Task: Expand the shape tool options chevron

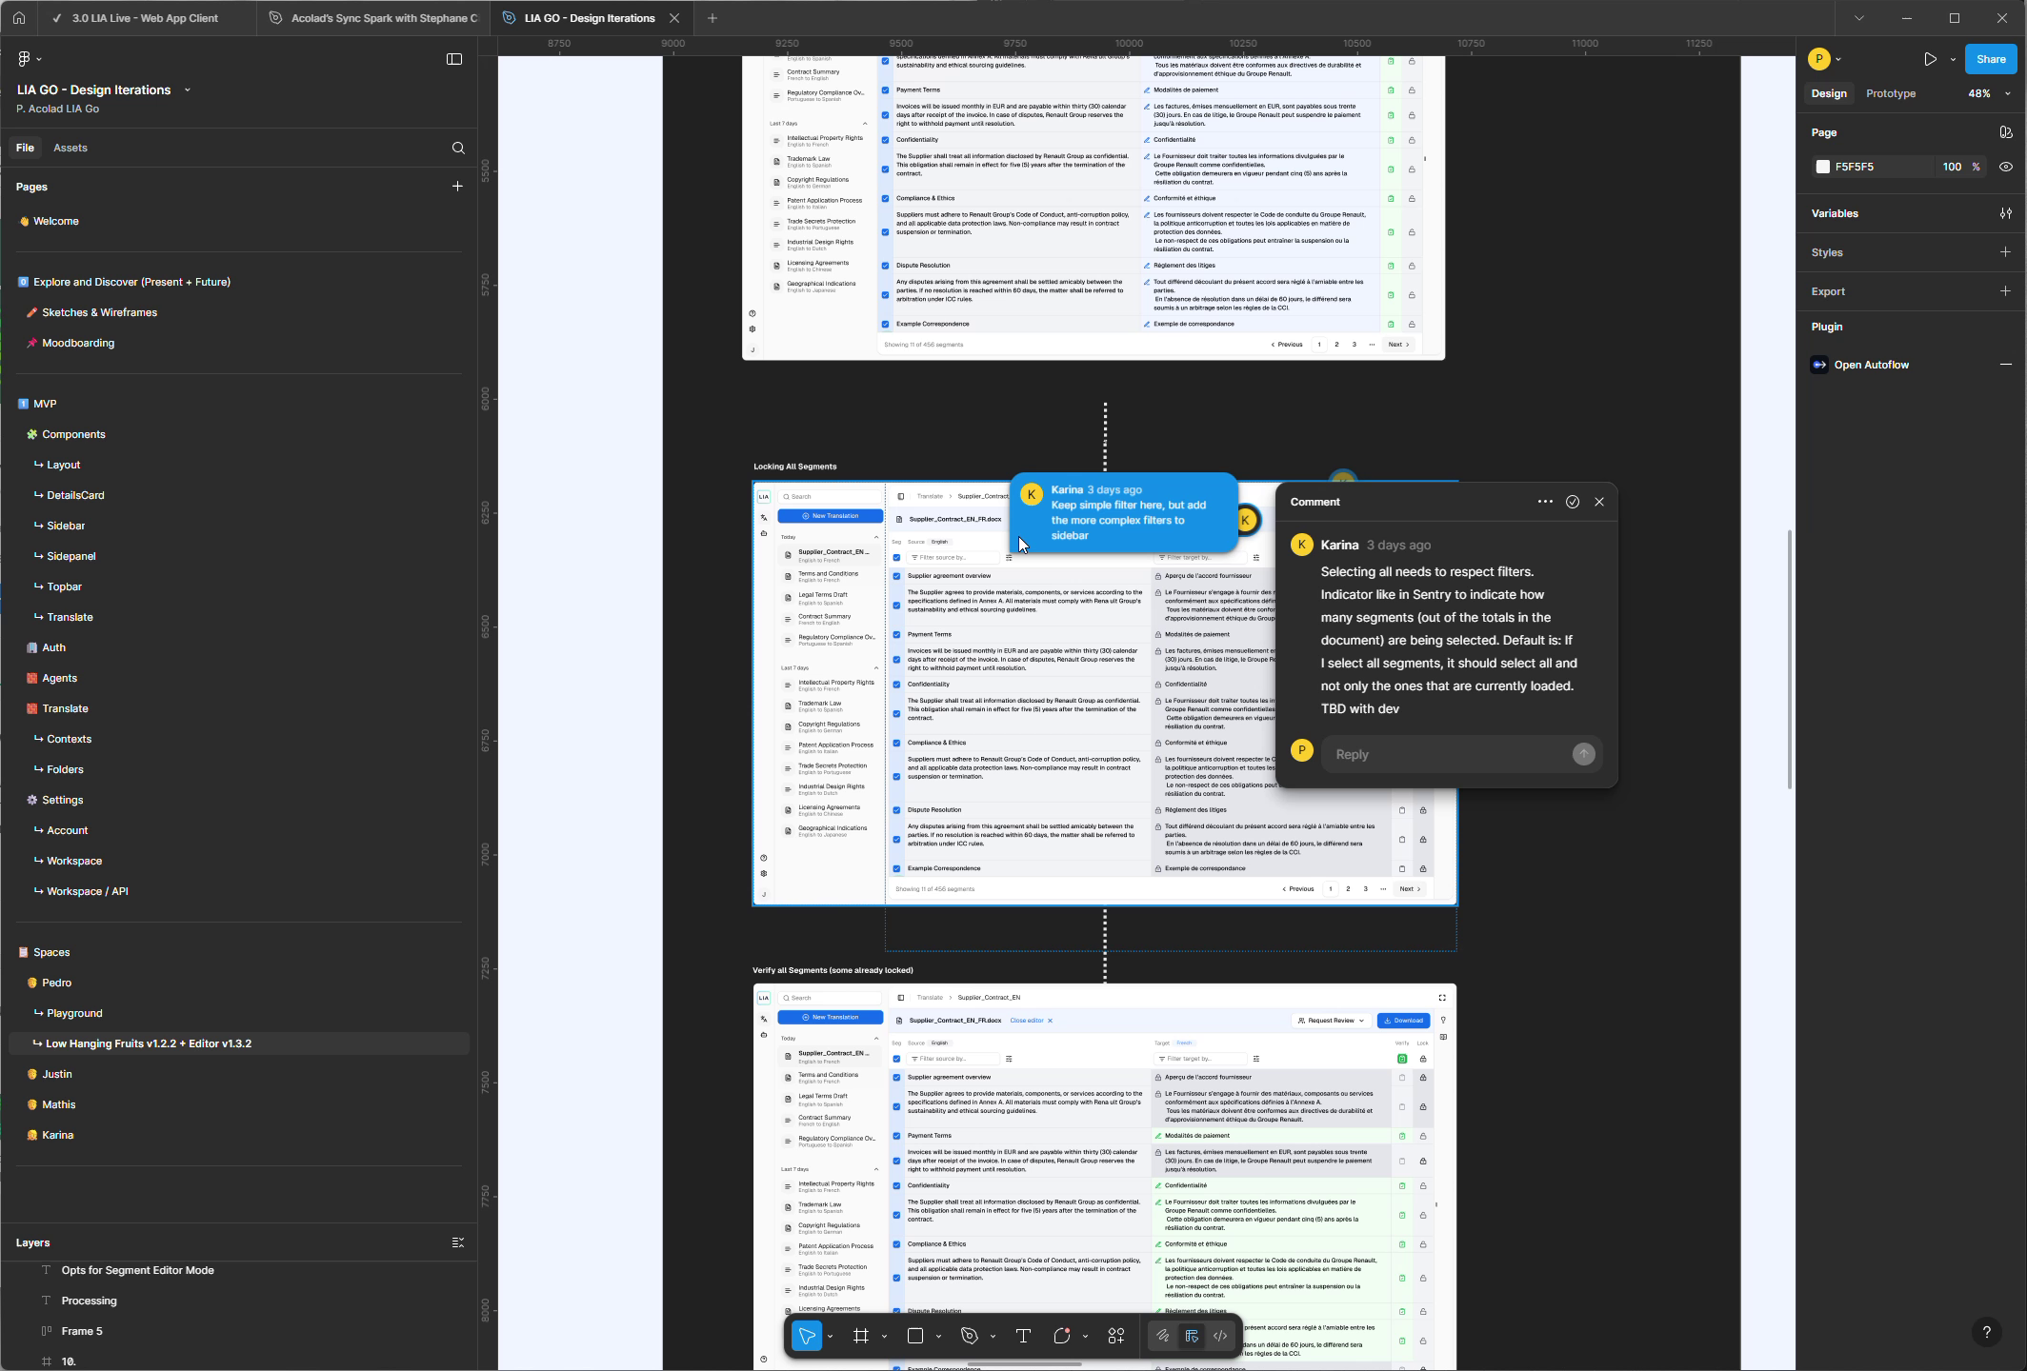Action: 939,1336
